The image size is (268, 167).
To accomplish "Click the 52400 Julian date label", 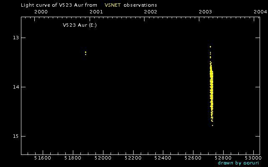I will click(x=163, y=158).
